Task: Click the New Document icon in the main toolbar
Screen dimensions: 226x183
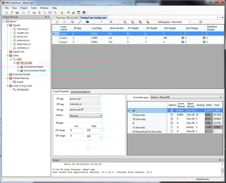Action: [x=6, y=13]
